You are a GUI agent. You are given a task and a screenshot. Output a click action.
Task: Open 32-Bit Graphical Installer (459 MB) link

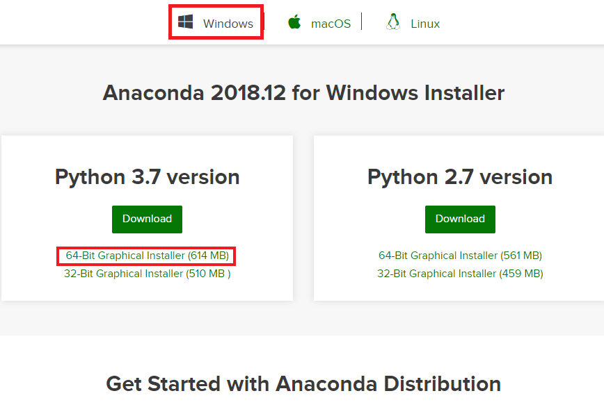[461, 274]
